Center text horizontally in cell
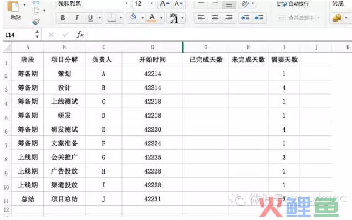 (215, 18)
